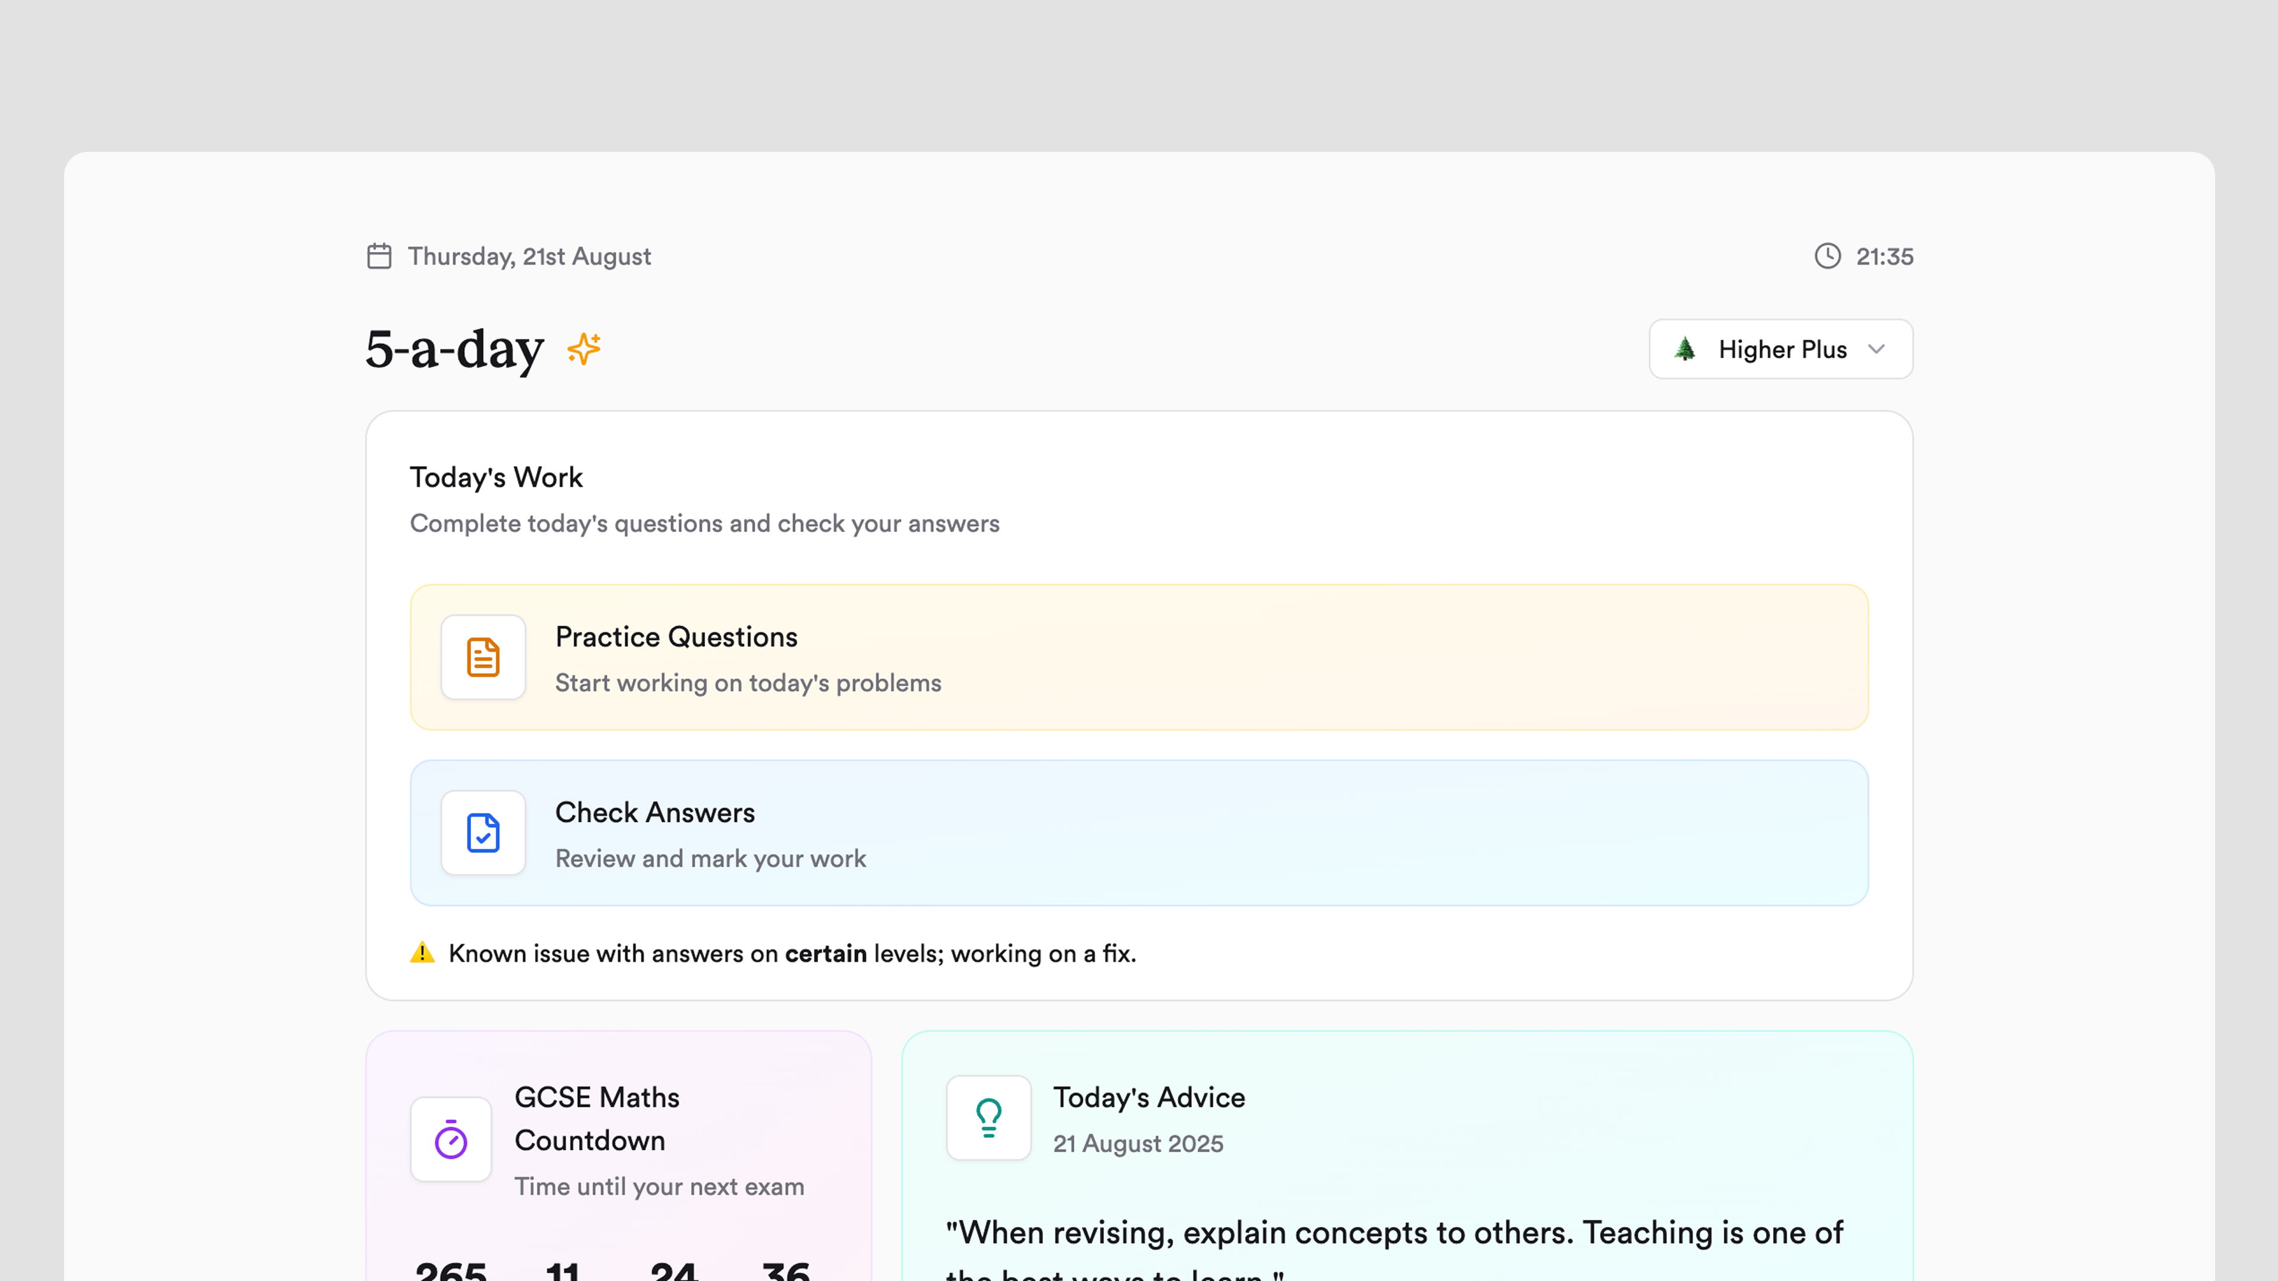
Task: Click the purple countdown timer icon
Action: [x=451, y=1139]
